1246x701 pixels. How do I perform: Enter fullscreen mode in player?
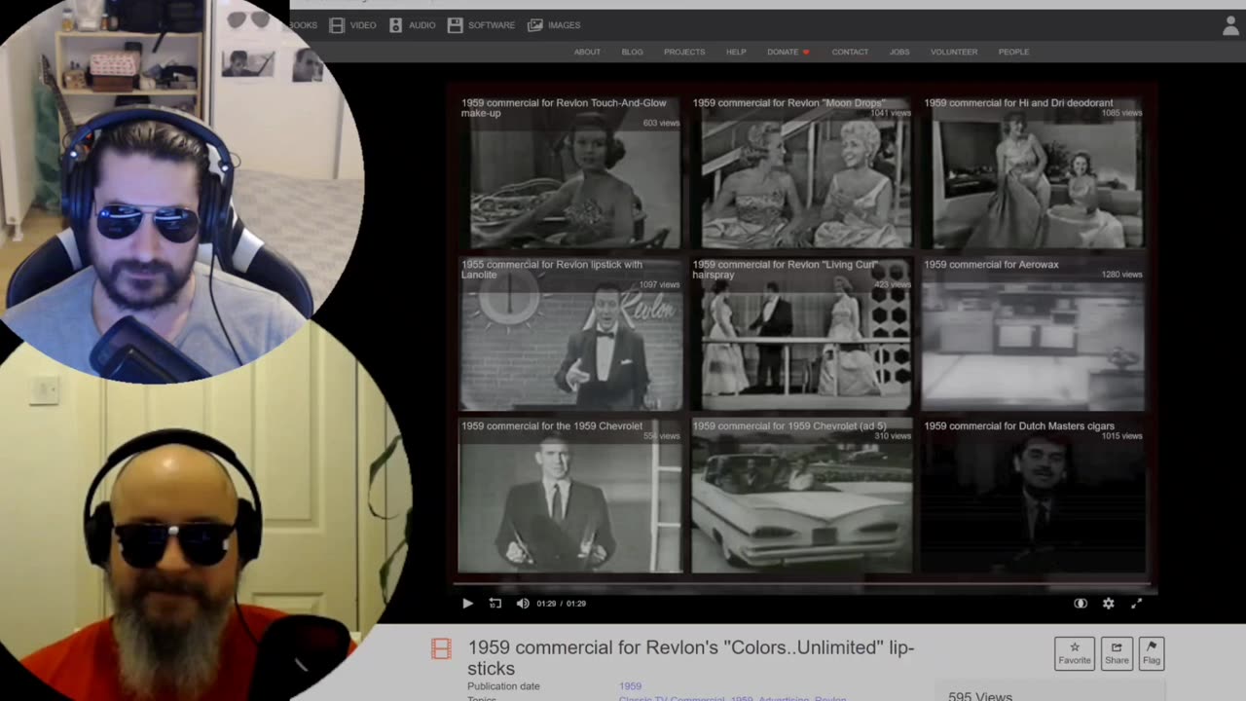click(1136, 604)
